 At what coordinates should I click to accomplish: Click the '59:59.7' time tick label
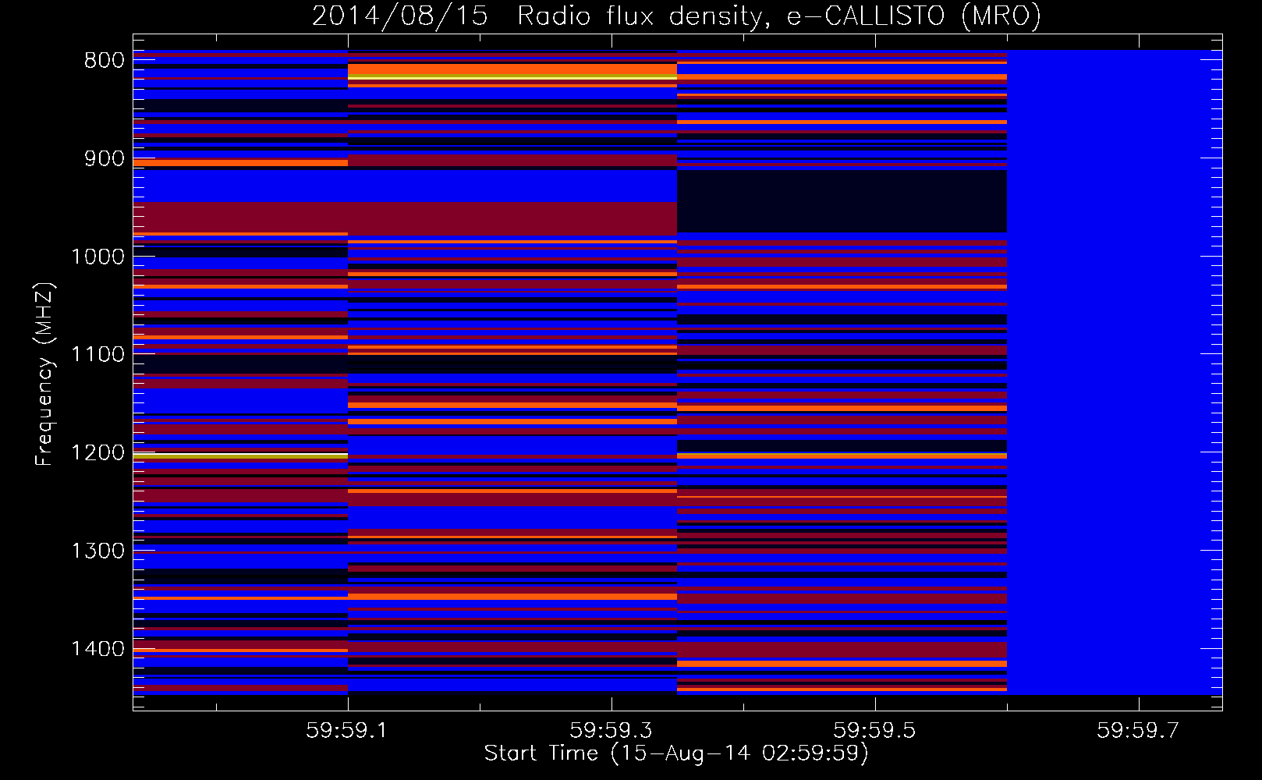[x=1138, y=730]
